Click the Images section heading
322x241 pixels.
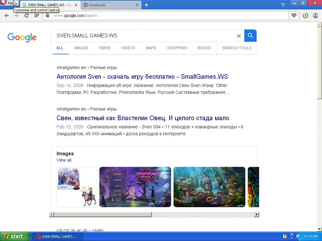tap(65, 153)
